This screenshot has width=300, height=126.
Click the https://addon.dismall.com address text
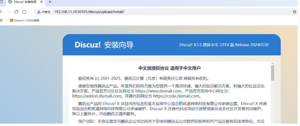click(x=97, y=96)
